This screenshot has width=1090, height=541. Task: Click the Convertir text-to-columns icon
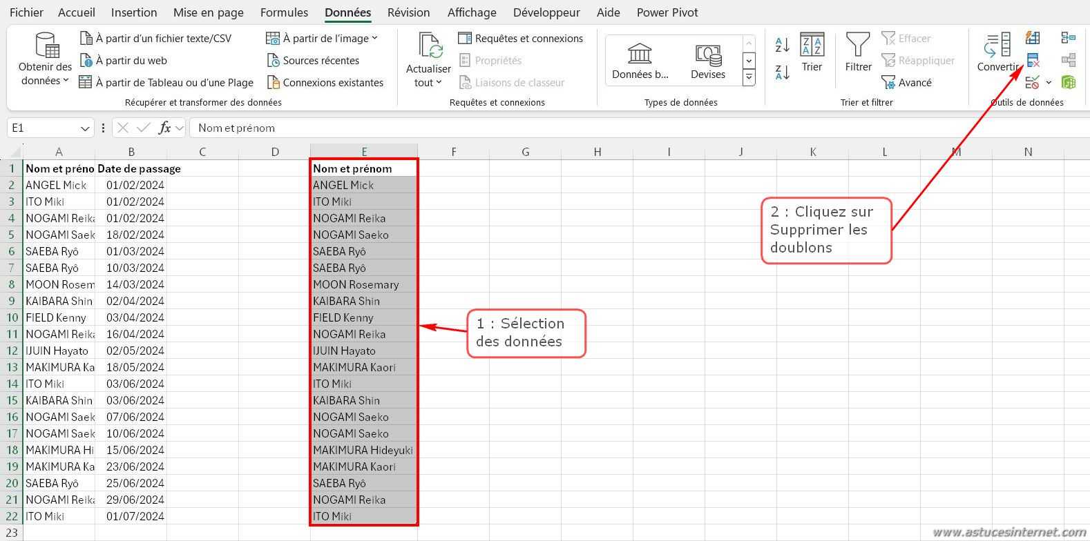pos(997,52)
